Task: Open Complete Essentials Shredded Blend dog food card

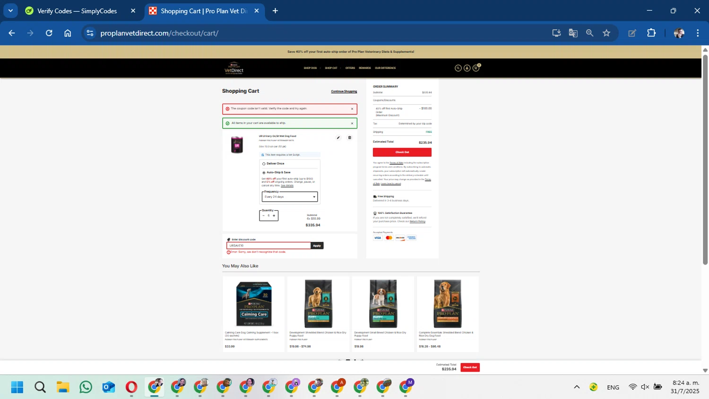Action: pyautogui.click(x=448, y=314)
